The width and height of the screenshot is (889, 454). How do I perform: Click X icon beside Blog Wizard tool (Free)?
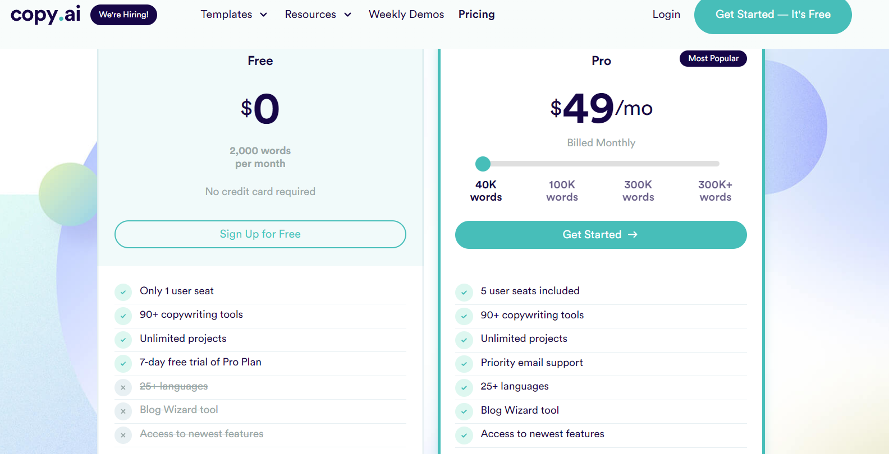(x=123, y=411)
